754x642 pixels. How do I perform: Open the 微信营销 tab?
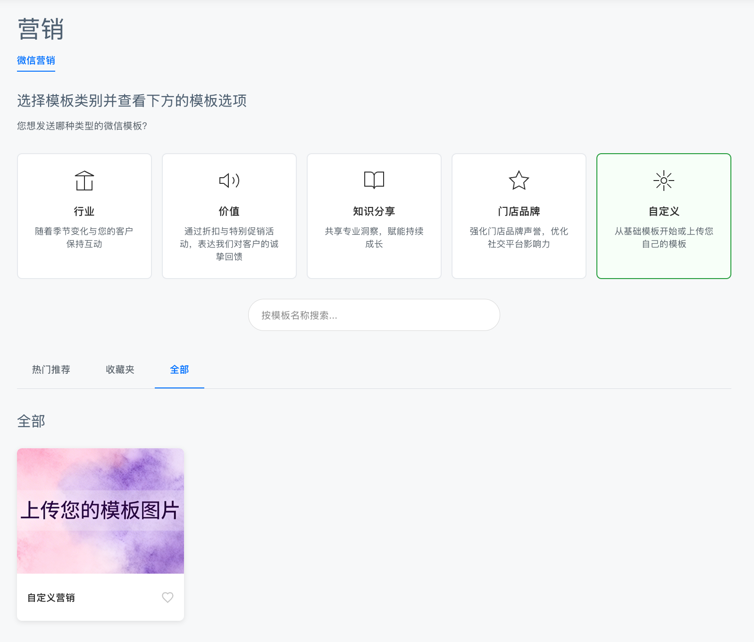click(x=36, y=60)
